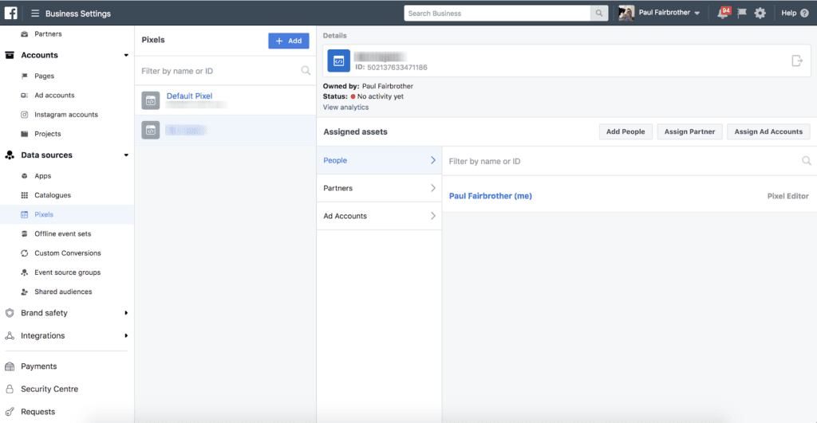
Task: Open the Default Pixel link
Action: tap(189, 96)
